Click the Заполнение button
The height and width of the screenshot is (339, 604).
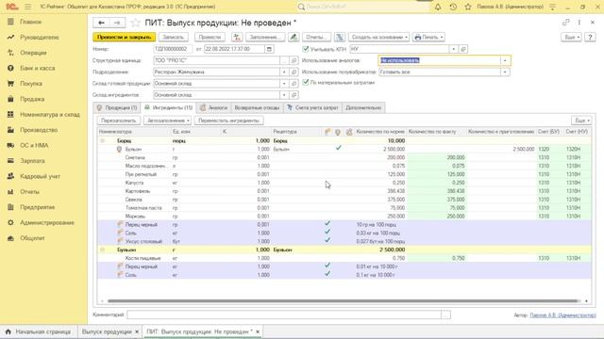(x=264, y=37)
